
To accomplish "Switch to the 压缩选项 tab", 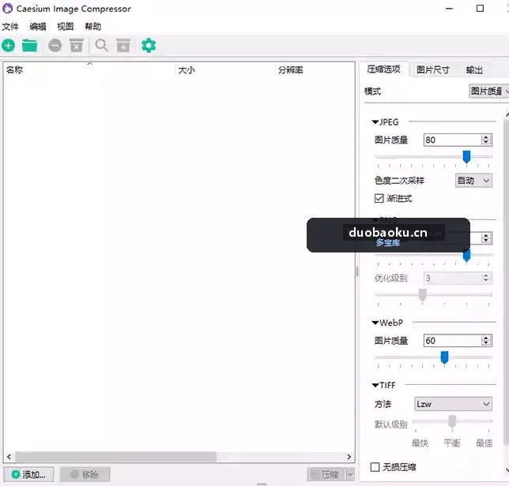I will [383, 69].
